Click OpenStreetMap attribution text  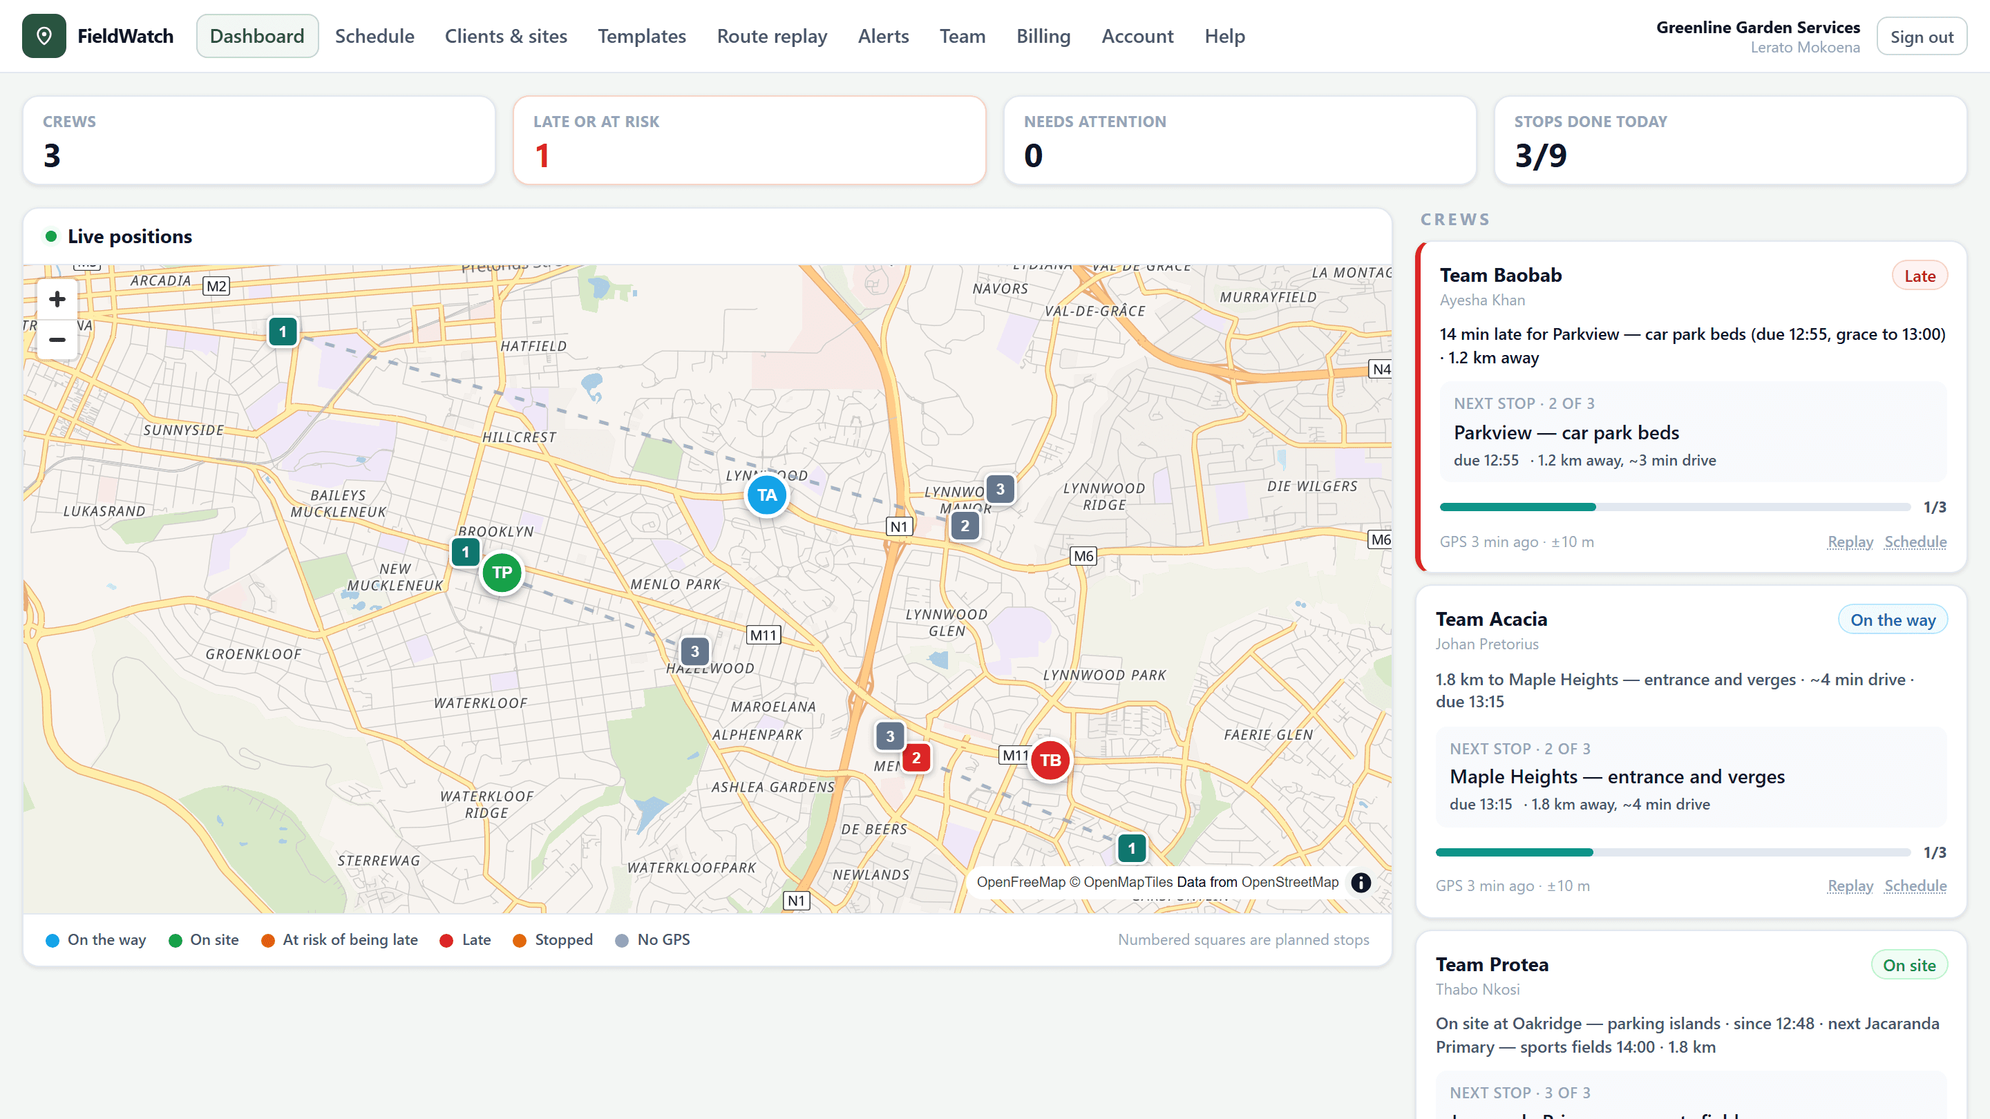[x=1289, y=882]
